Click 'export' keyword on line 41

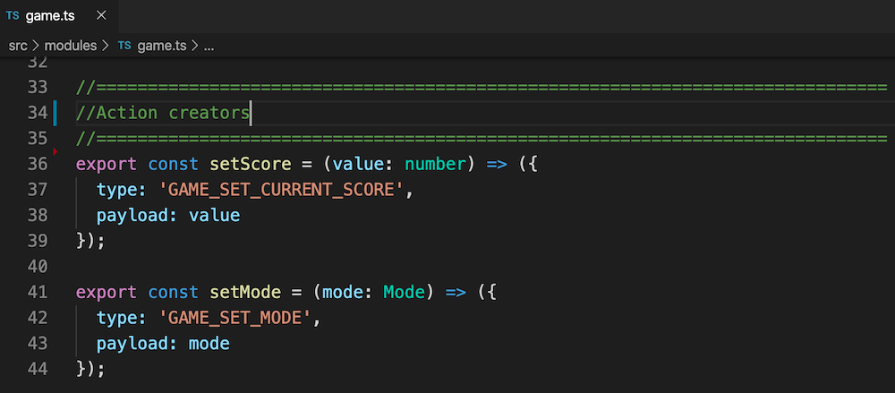[107, 293]
